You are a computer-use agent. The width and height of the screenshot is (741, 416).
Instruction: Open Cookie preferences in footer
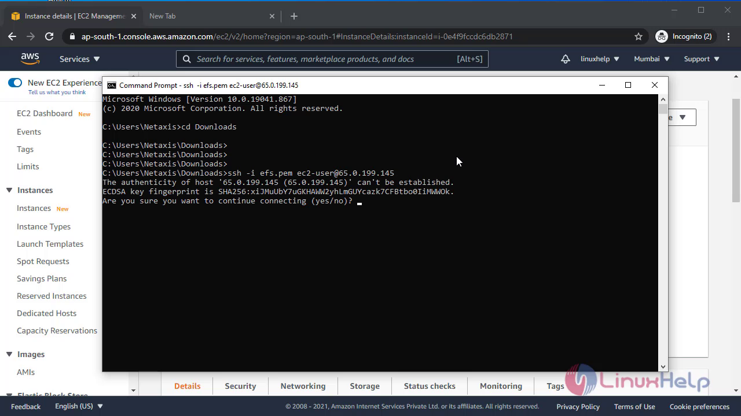(x=699, y=406)
